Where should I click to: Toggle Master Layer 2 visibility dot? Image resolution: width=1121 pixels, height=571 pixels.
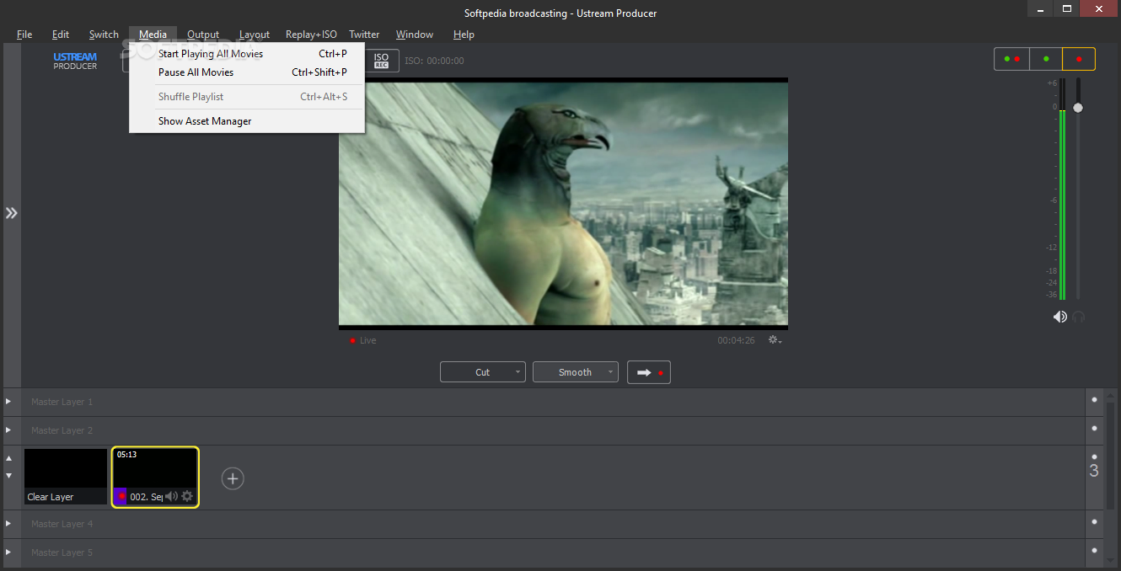tap(1094, 429)
